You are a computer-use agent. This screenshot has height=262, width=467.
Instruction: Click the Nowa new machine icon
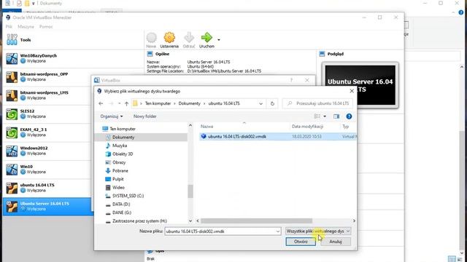pos(151,40)
